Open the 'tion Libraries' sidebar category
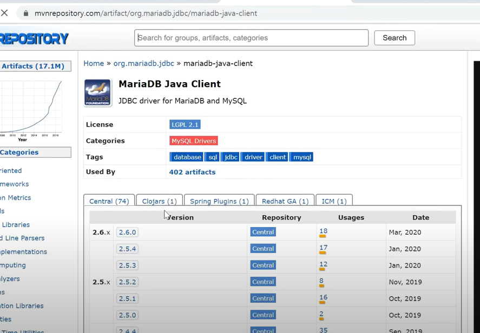Screen dimensions: 480x333 point(22,306)
